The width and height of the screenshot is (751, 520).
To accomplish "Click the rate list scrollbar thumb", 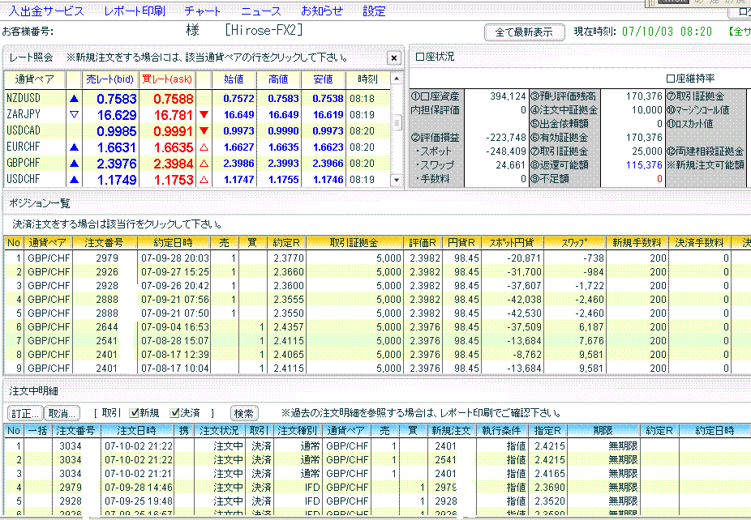I will pyautogui.click(x=396, y=122).
